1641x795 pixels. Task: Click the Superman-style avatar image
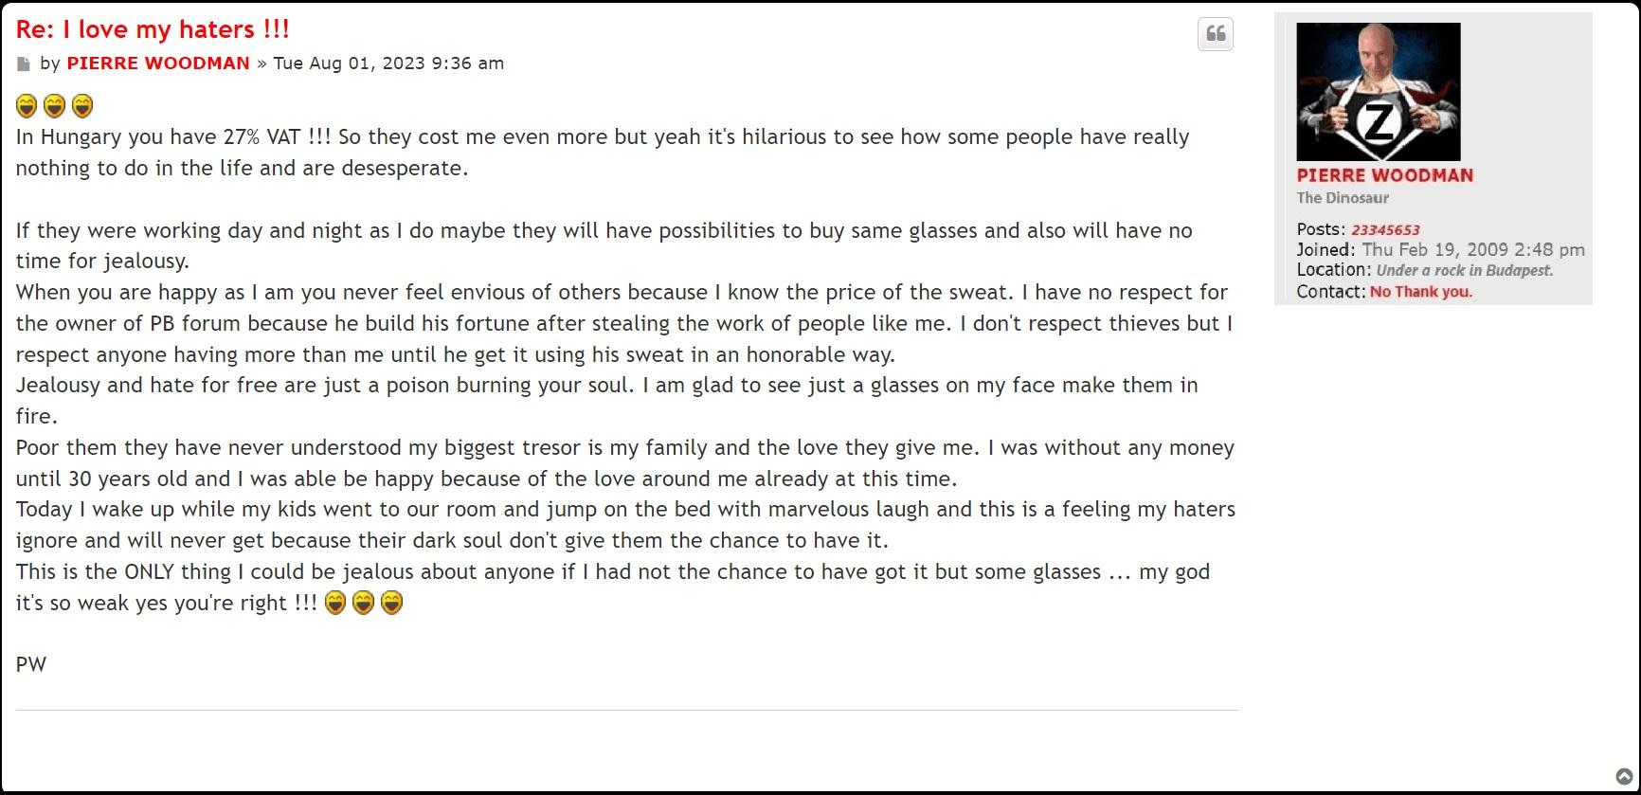1378,92
